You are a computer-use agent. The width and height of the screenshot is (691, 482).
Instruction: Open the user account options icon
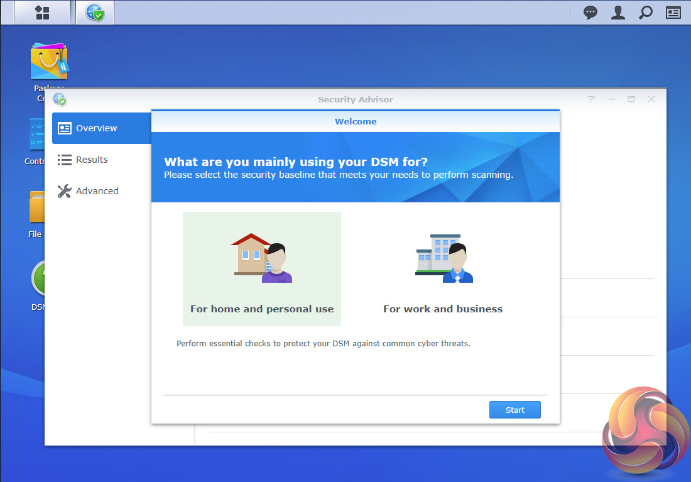[x=618, y=13]
